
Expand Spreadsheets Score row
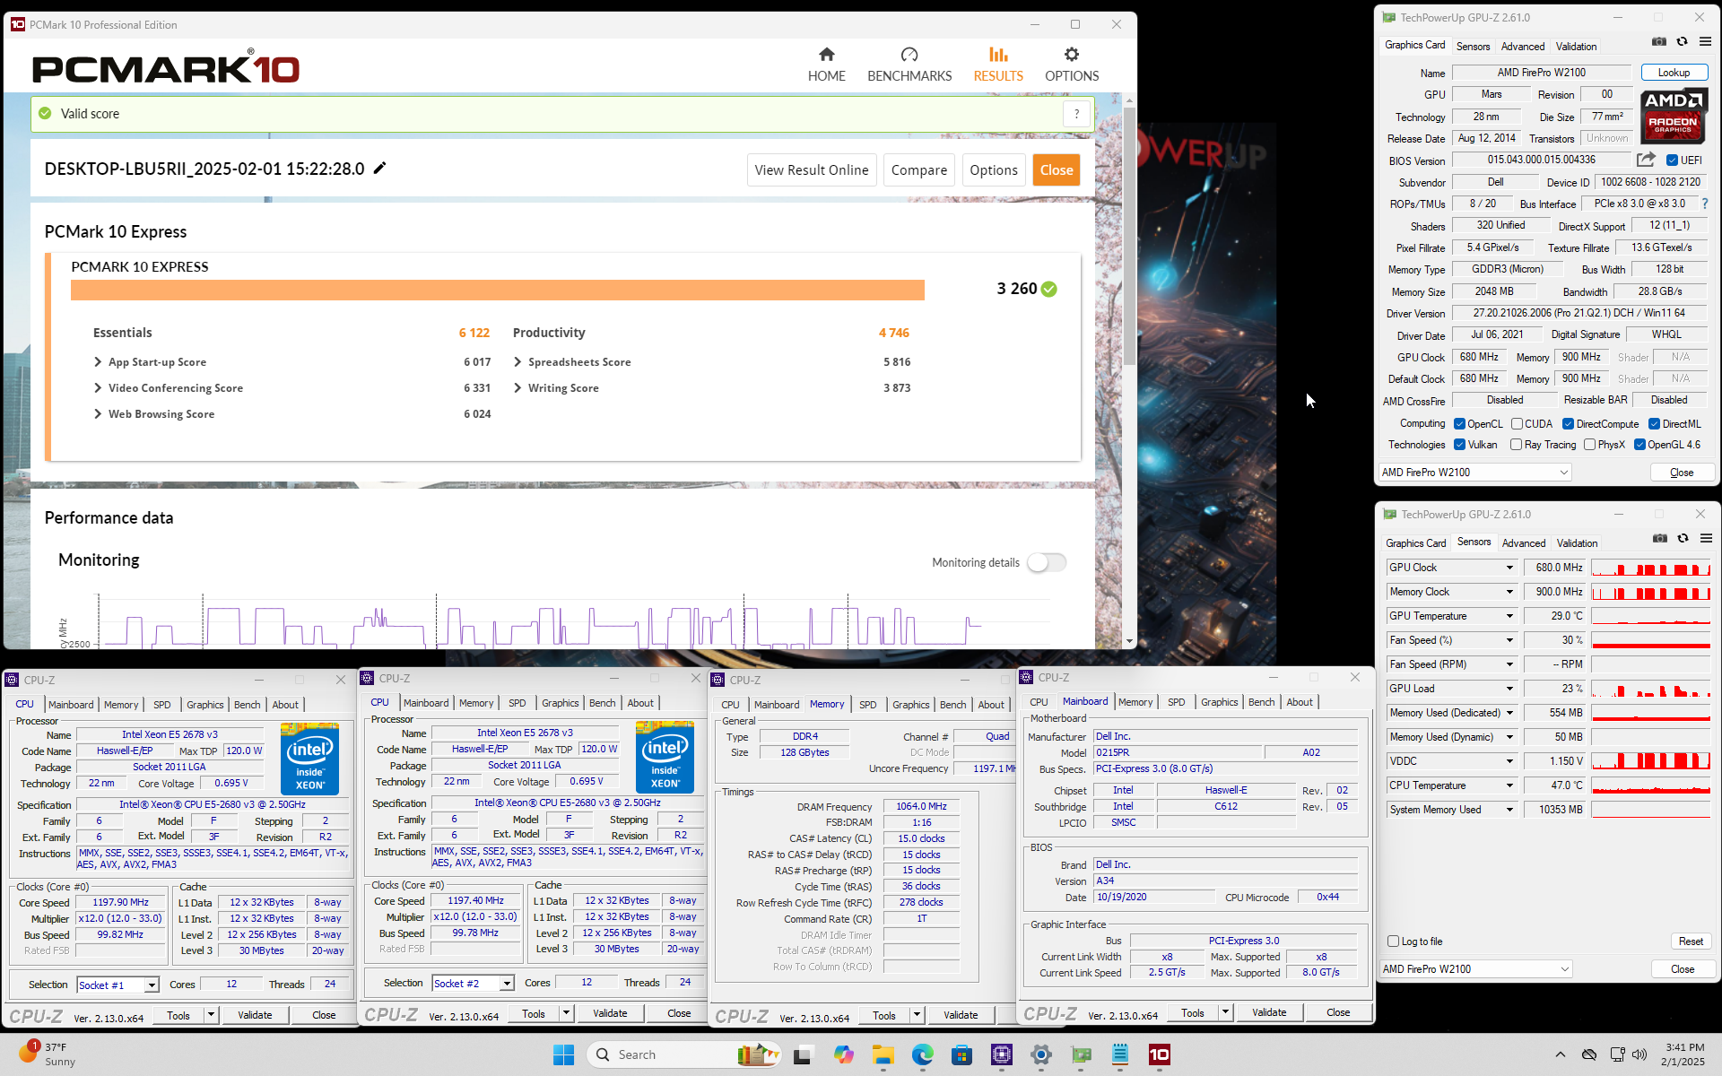517,362
